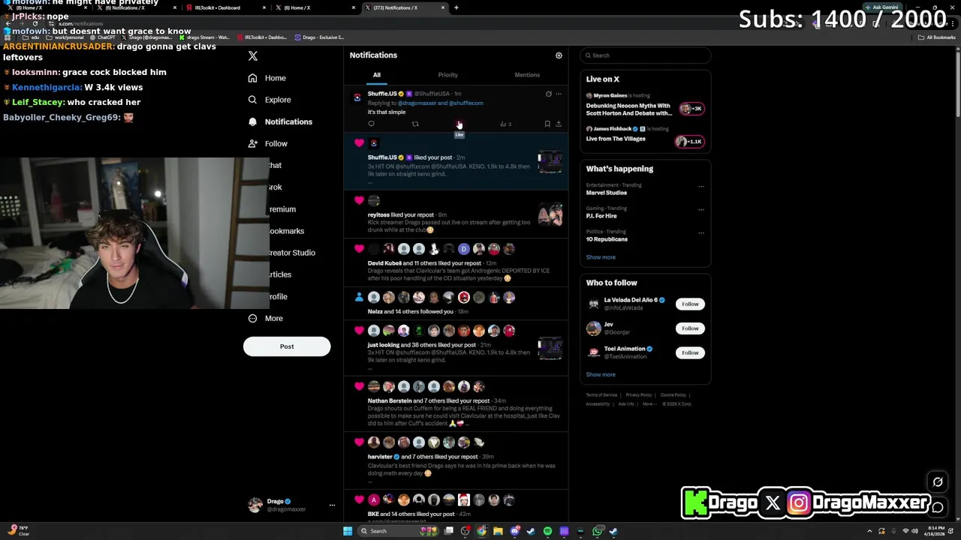Open the Toei Animation avatar
Screen dimensions: 961x540
594,352
